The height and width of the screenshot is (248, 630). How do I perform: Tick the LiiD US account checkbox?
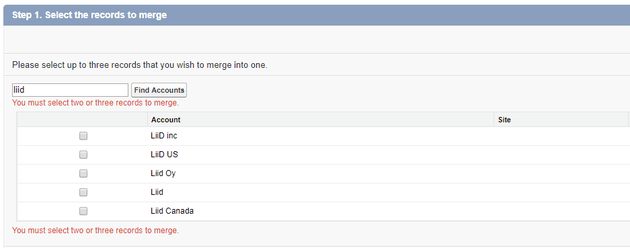(x=83, y=155)
